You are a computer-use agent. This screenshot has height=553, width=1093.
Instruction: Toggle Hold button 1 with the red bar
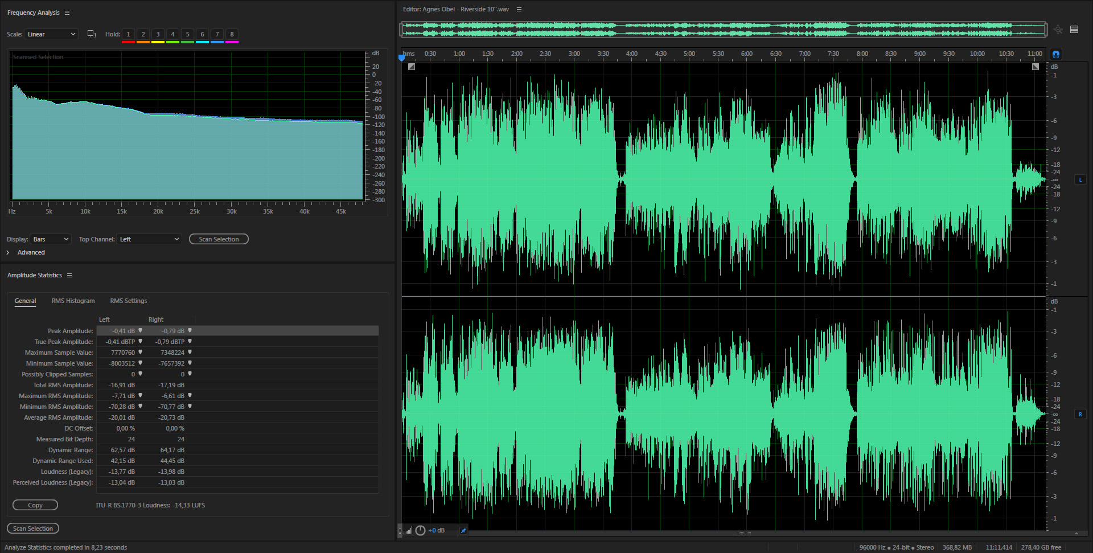pos(128,34)
